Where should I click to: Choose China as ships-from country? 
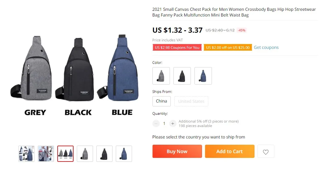coord(161,101)
